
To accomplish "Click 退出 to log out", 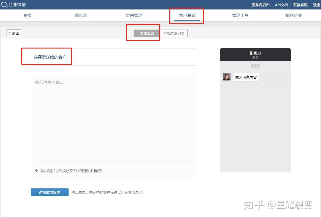I will point(317,5).
